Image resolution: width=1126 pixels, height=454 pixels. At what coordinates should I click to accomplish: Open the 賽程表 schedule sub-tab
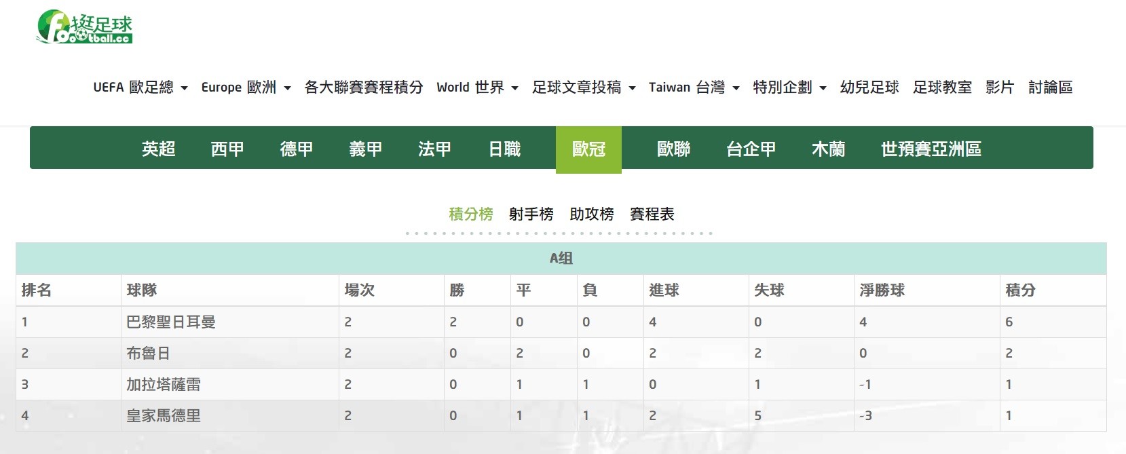click(x=652, y=214)
